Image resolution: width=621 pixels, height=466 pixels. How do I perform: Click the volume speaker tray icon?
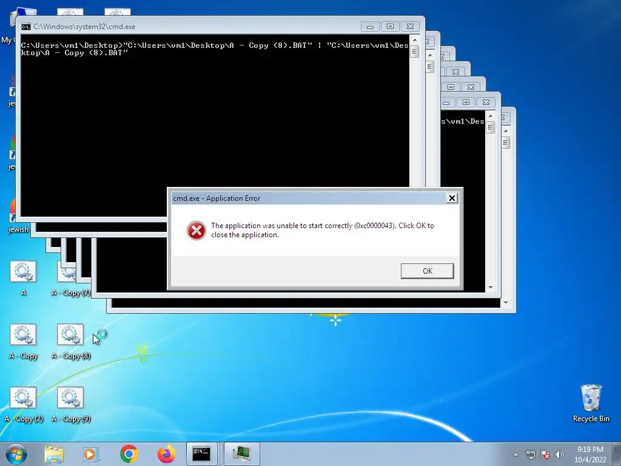(x=560, y=454)
